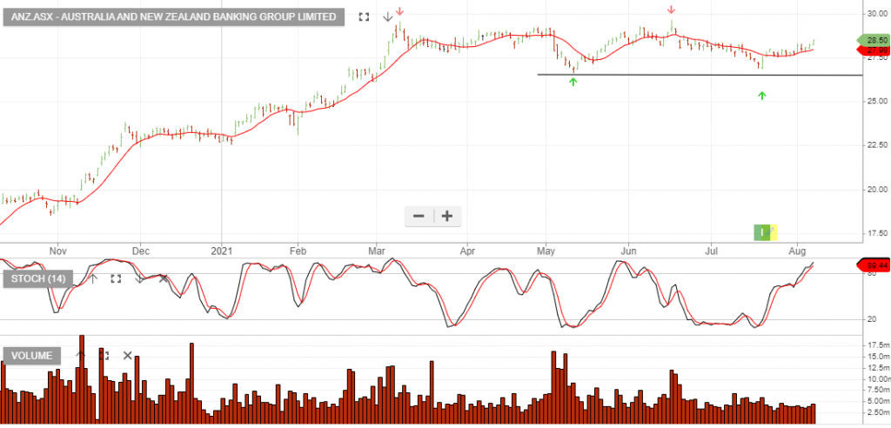Screen dimensions: 891x428
Task: Click the green 28.50 price tag
Action: 875,40
